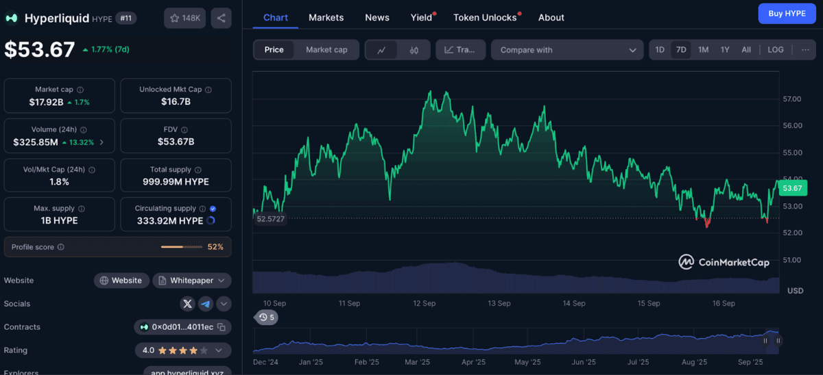Click the Buy HYPE button

[x=787, y=13]
